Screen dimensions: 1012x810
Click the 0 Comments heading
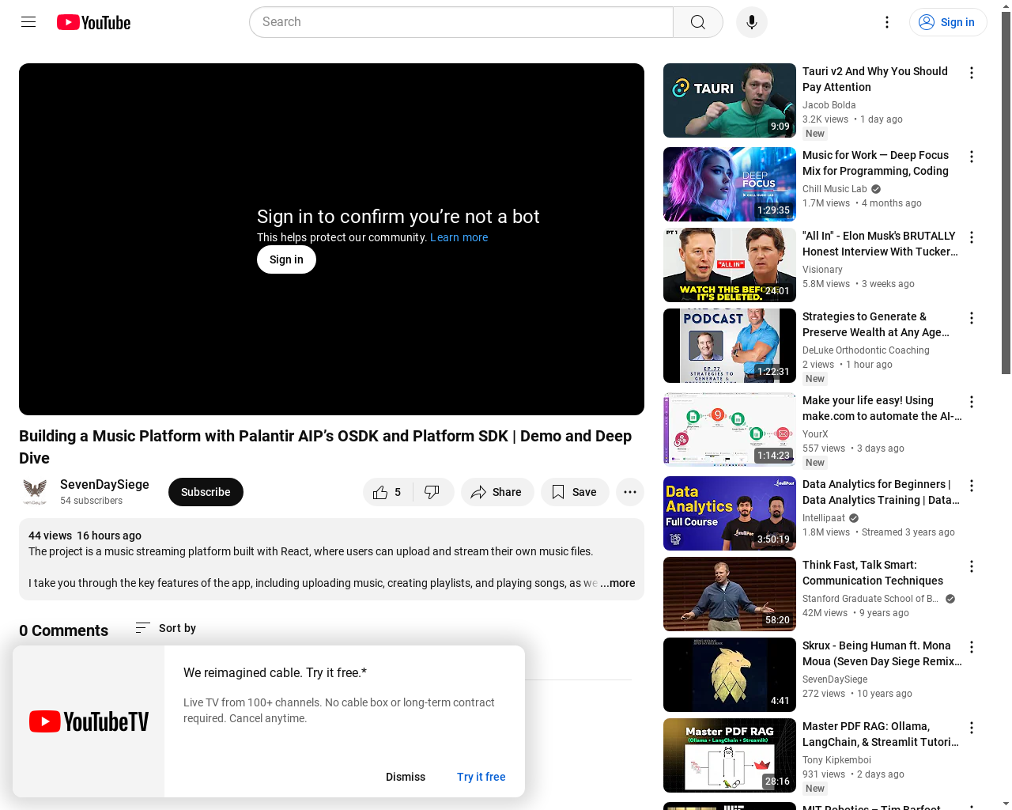[63, 630]
